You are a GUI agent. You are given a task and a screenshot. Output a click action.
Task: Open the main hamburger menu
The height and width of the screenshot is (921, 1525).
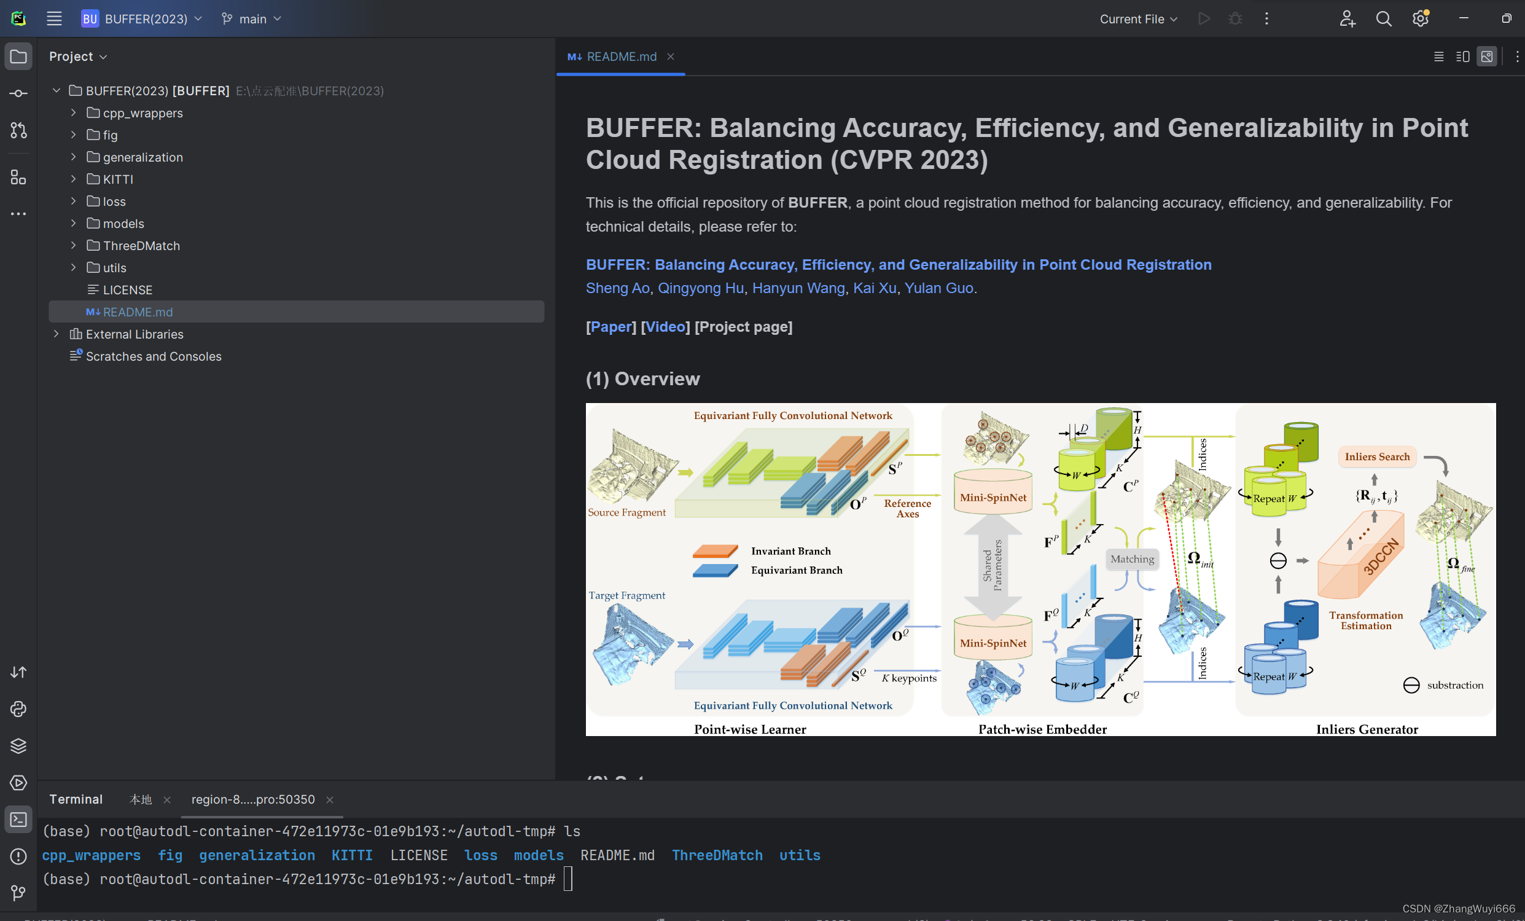(x=54, y=18)
